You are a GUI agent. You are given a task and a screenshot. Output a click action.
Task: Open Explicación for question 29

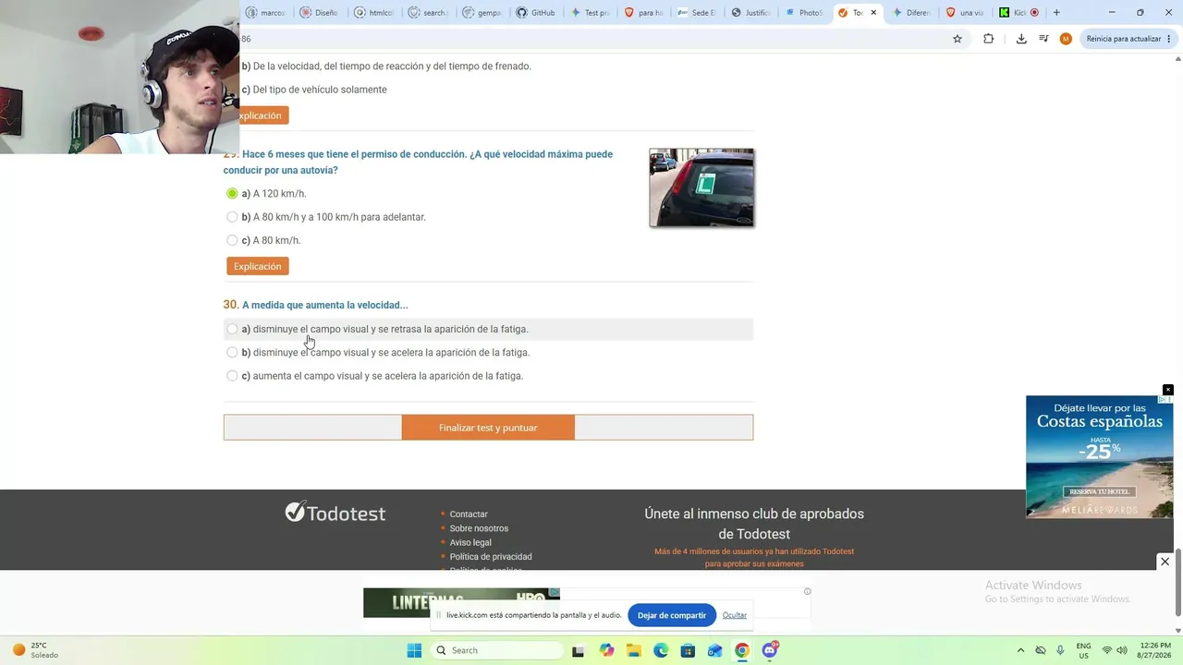[257, 266]
